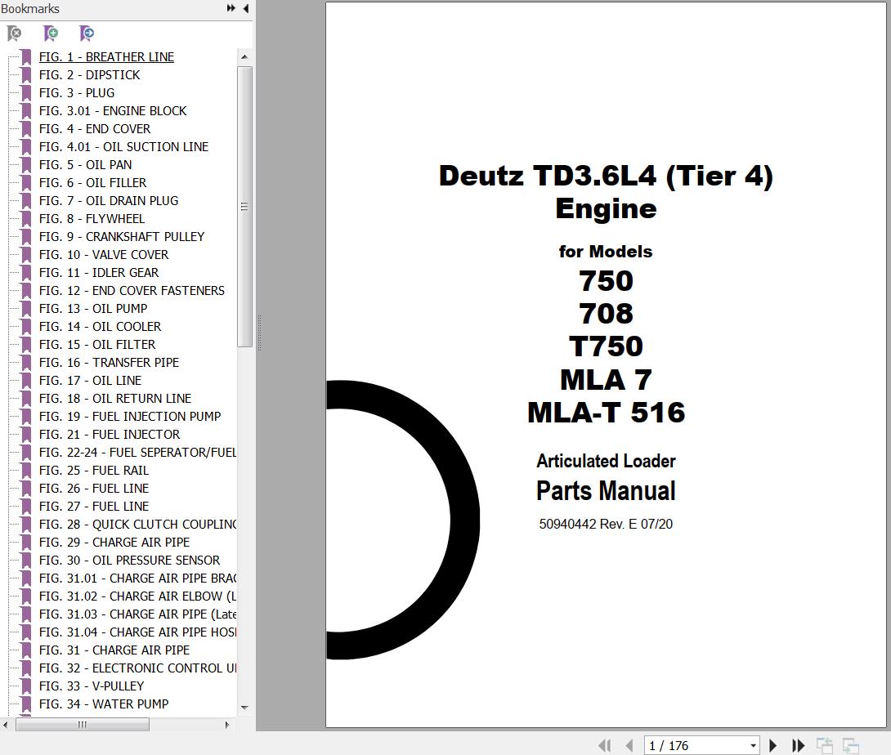Select FIG. 18 - OIL RETURN LINE
The image size is (891, 755).
click(115, 398)
